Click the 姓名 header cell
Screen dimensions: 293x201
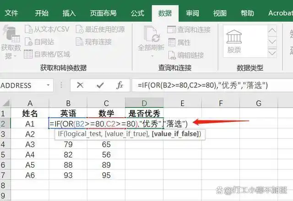click(30, 114)
